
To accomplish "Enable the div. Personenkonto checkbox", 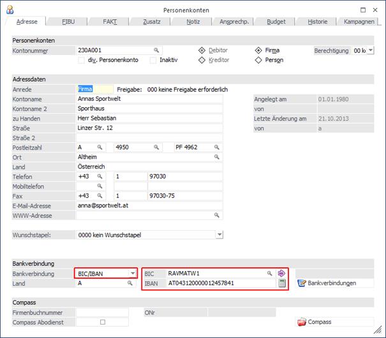I will coord(81,61).
